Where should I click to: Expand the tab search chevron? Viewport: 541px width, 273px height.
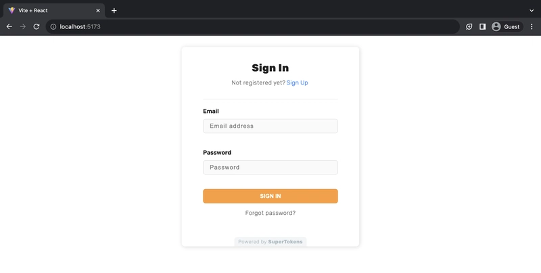click(532, 10)
